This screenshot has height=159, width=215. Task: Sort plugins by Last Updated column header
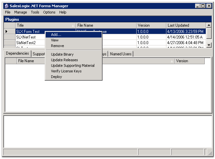[186, 25]
